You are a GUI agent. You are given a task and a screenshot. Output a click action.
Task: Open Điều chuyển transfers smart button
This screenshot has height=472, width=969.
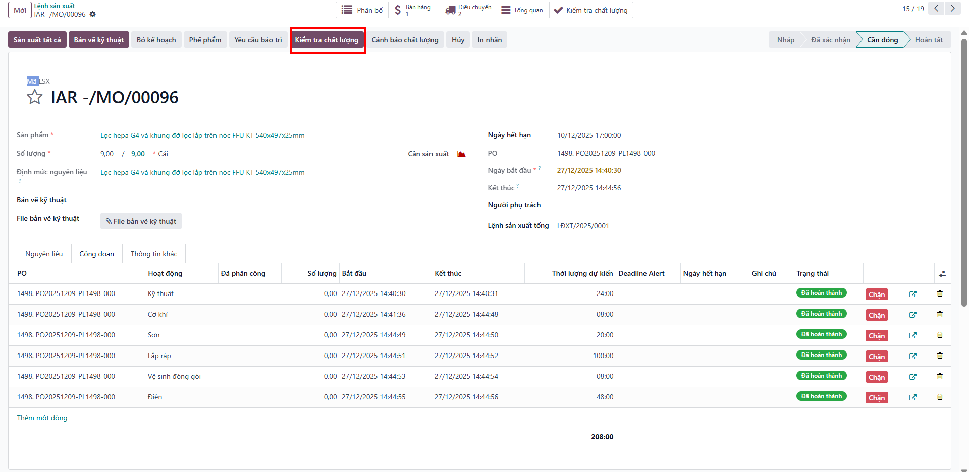pyautogui.click(x=469, y=10)
